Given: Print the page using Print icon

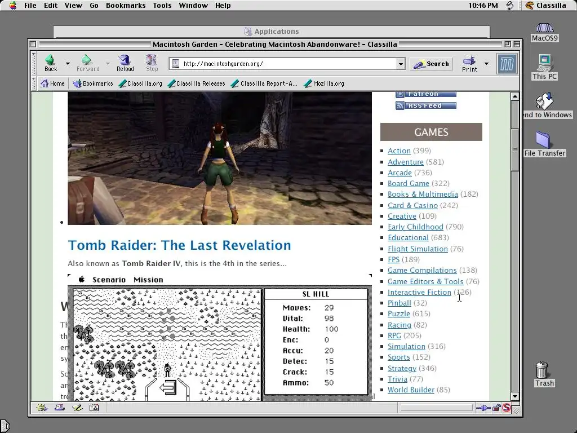Looking at the screenshot, I should point(469,64).
